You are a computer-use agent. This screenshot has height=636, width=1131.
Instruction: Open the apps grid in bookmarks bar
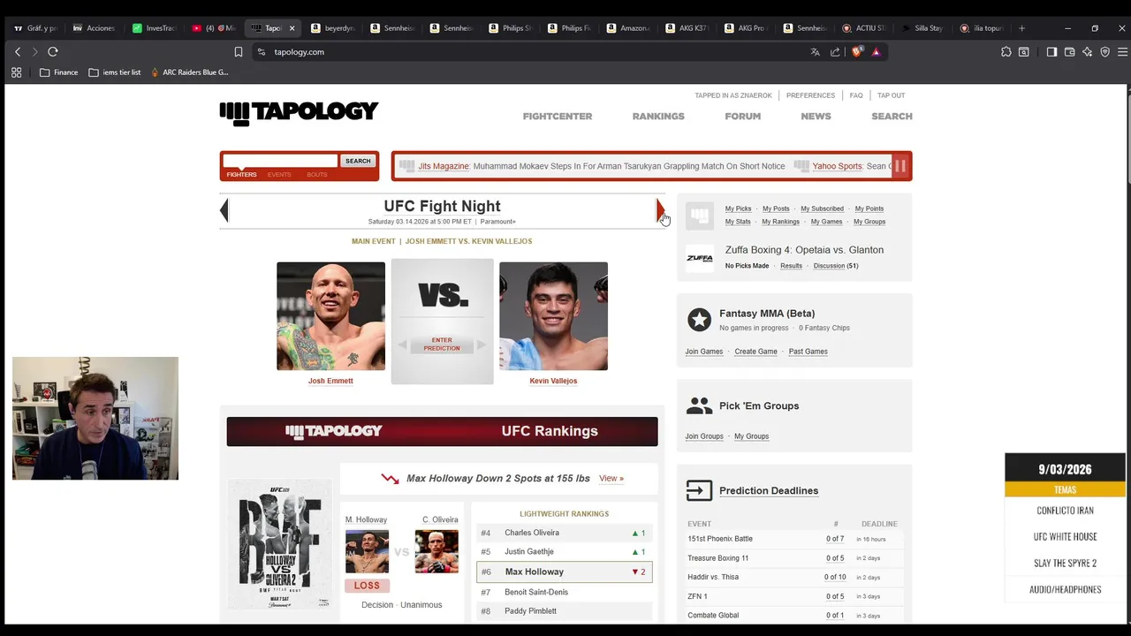(x=16, y=72)
